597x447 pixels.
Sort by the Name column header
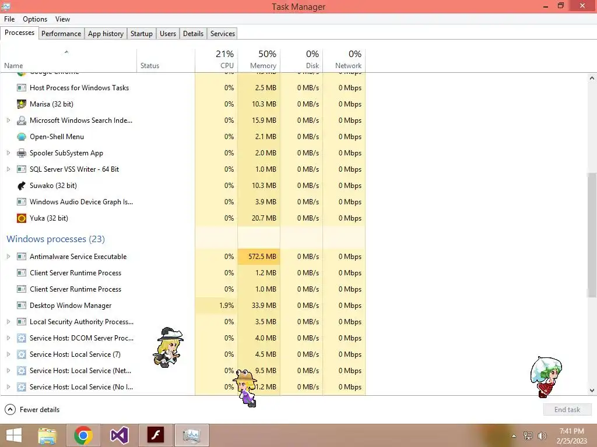pyautogui.click(x=69, y=61)
